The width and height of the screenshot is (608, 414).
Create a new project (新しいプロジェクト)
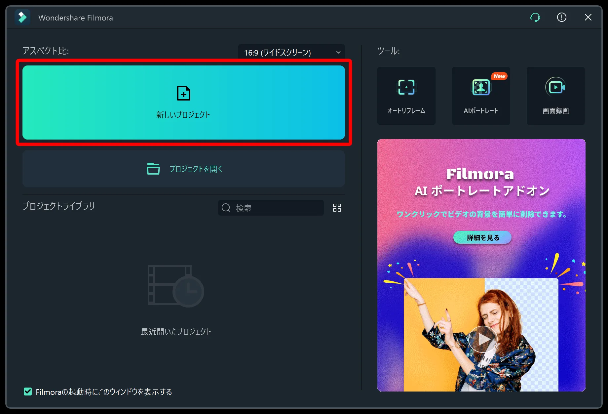click(184, 103)
